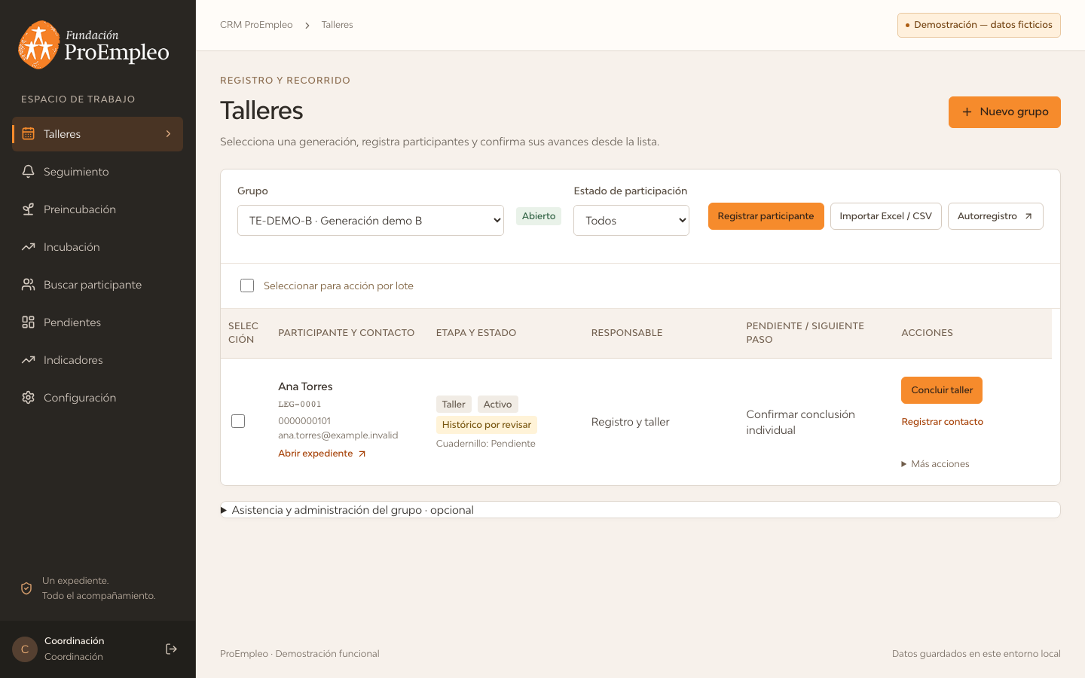Viewport: 1085px width, 678px height.
Task: Go to Preincubación section
Action: (x=98, y=209)
